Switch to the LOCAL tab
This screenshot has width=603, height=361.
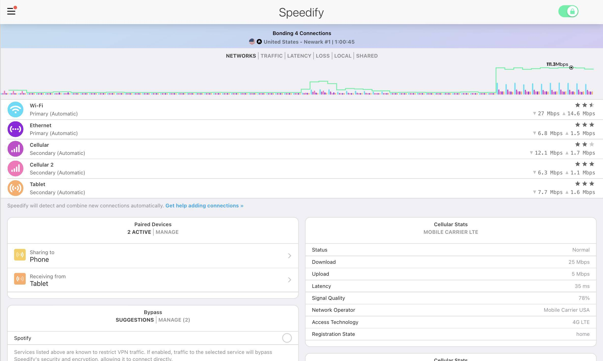343,56
